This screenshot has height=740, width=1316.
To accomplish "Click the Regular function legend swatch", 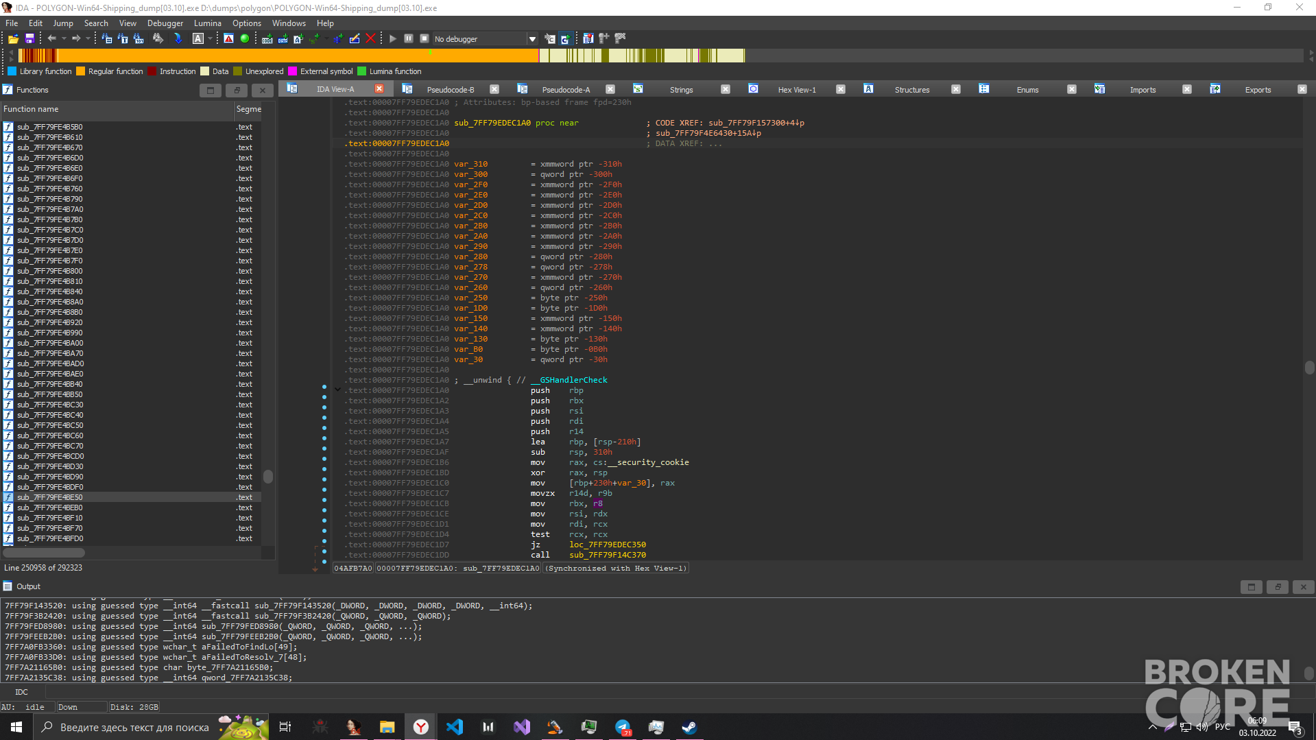I will coord(80,71).
